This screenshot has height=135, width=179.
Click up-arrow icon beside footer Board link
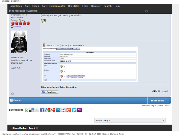click(x=37, y=128)
